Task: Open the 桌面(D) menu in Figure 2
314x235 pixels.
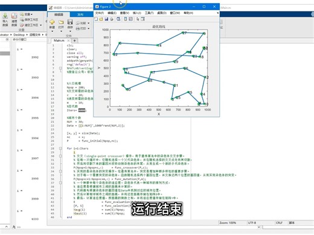Action: pos(162,13)
